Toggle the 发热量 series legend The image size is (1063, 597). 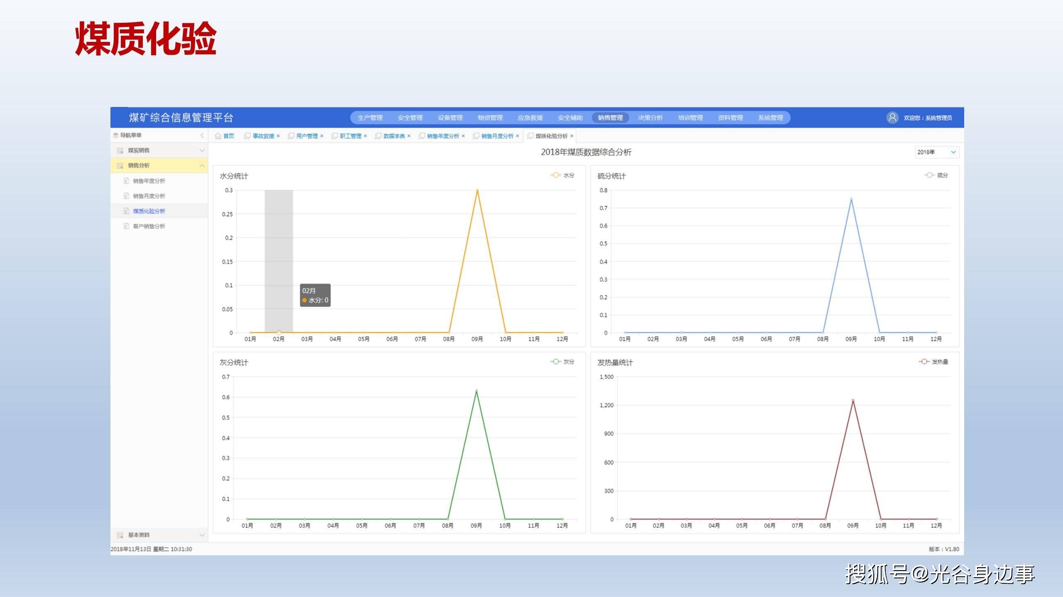[933, 362]
